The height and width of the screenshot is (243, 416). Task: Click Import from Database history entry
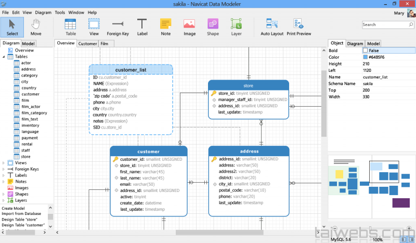point(21,213)
